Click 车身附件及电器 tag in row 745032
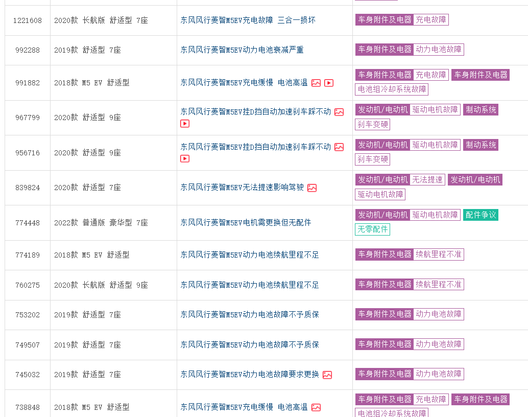Screen dimensions: 528x417 click(385, 374)
